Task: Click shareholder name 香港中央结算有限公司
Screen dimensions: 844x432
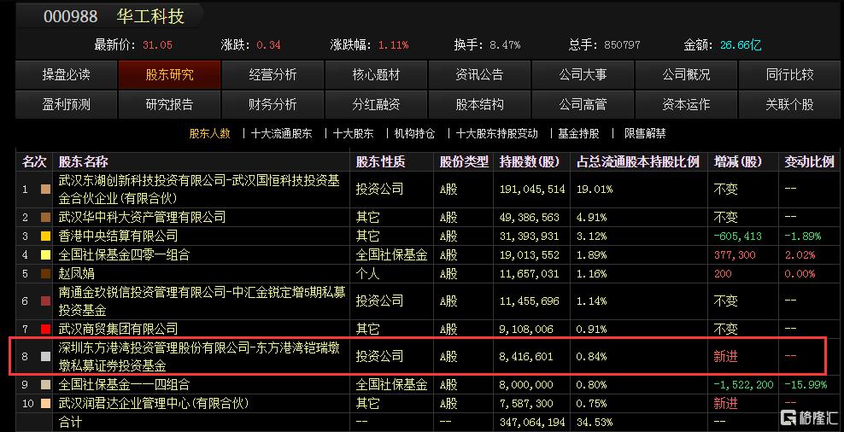Action: pyautogui.click(x=118, y=236)
